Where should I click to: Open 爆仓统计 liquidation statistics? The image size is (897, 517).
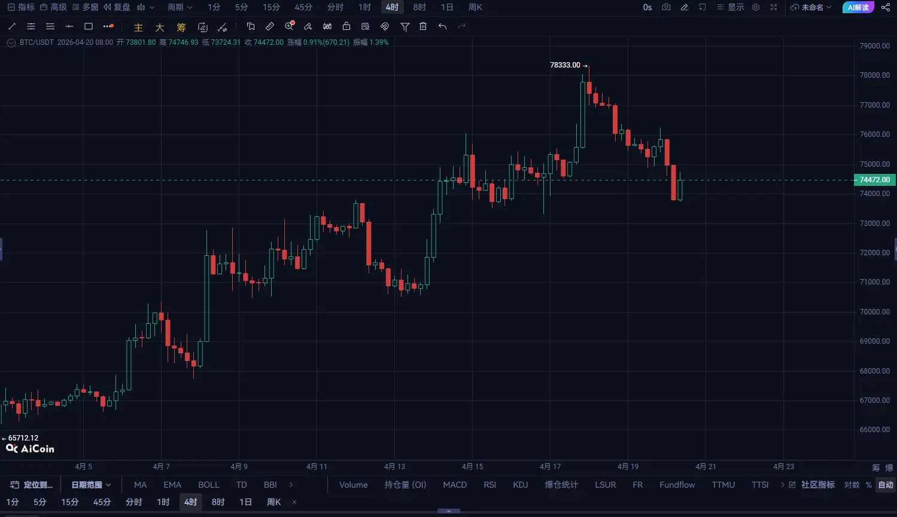click(561, 485)
